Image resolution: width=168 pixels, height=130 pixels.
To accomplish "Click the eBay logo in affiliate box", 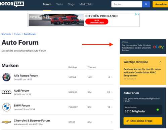I will (x=159, y=47).
